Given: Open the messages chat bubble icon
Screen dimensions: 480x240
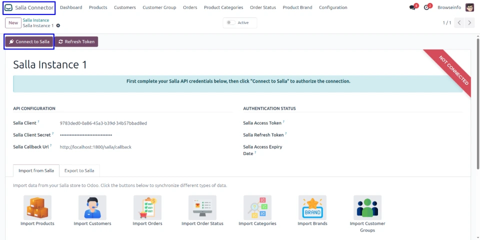Looking at the screenshot, I should tap(412, 7).
